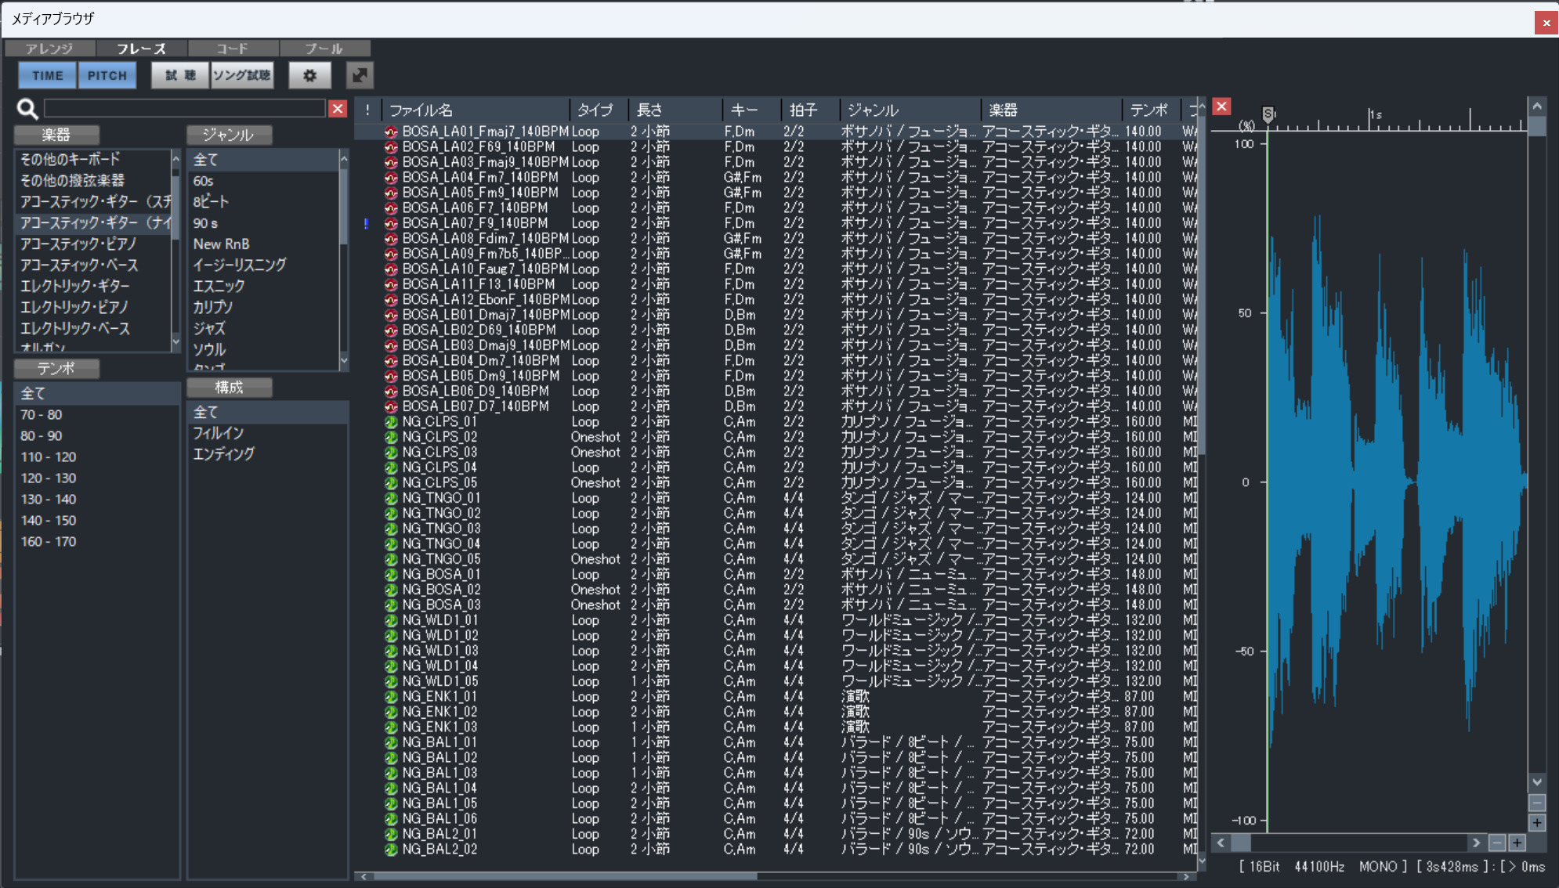Click the audio icon of BOSA_LA01_Fmaj7_140BPM

392,132
